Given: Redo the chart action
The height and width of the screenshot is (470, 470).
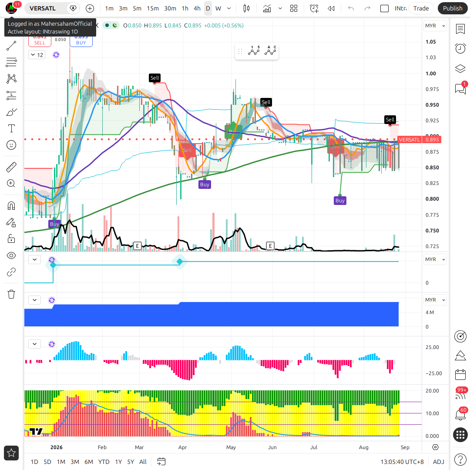Looking at the screenshot, I should click(x=367, y=8).
